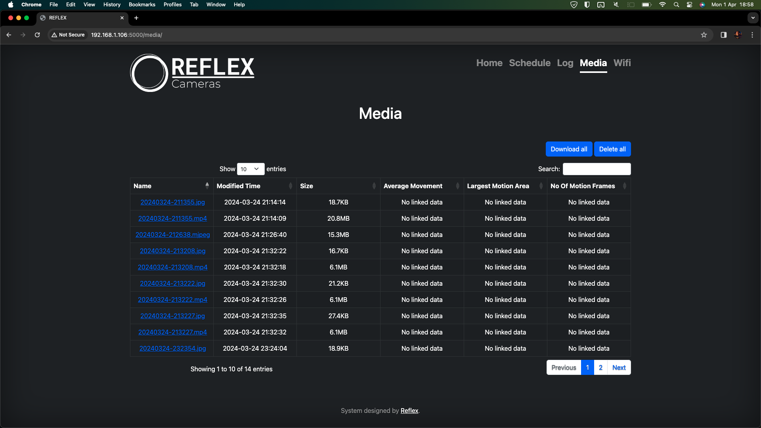761x428 pixels.
Task: Open file 20240324-211355.mp4
Action: pos(172,218)
